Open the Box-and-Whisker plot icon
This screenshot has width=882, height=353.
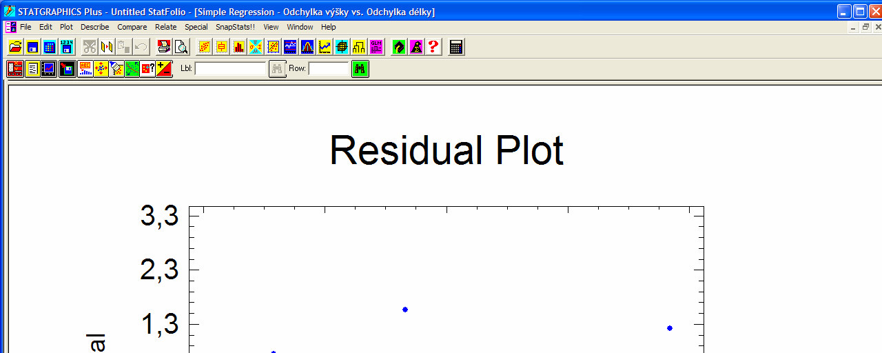pyautogui.click(x=221, y=47)
